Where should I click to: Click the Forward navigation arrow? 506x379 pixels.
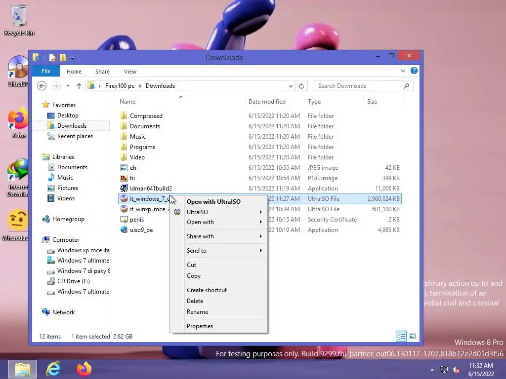[56, 86]
